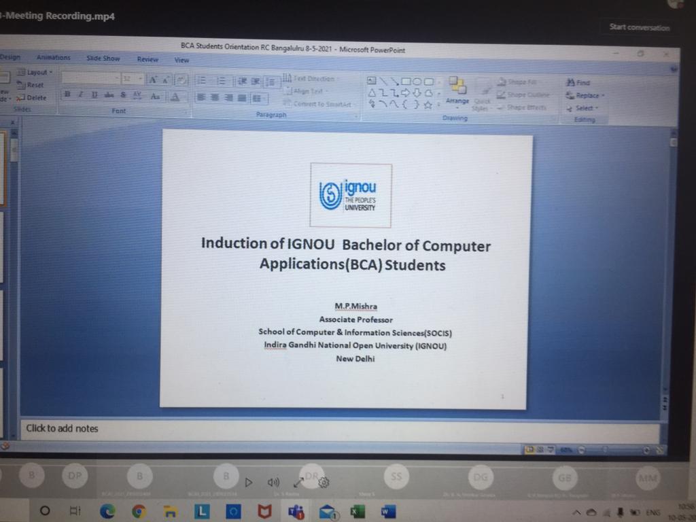Image resolution: width=696 pixels, height=522 pixels.
Task: Click the video fullscreen icon
Action: 298,482
